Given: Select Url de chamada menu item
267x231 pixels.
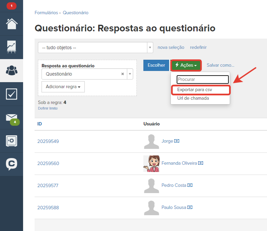Looking at the screenshot, I should [193, 98].
